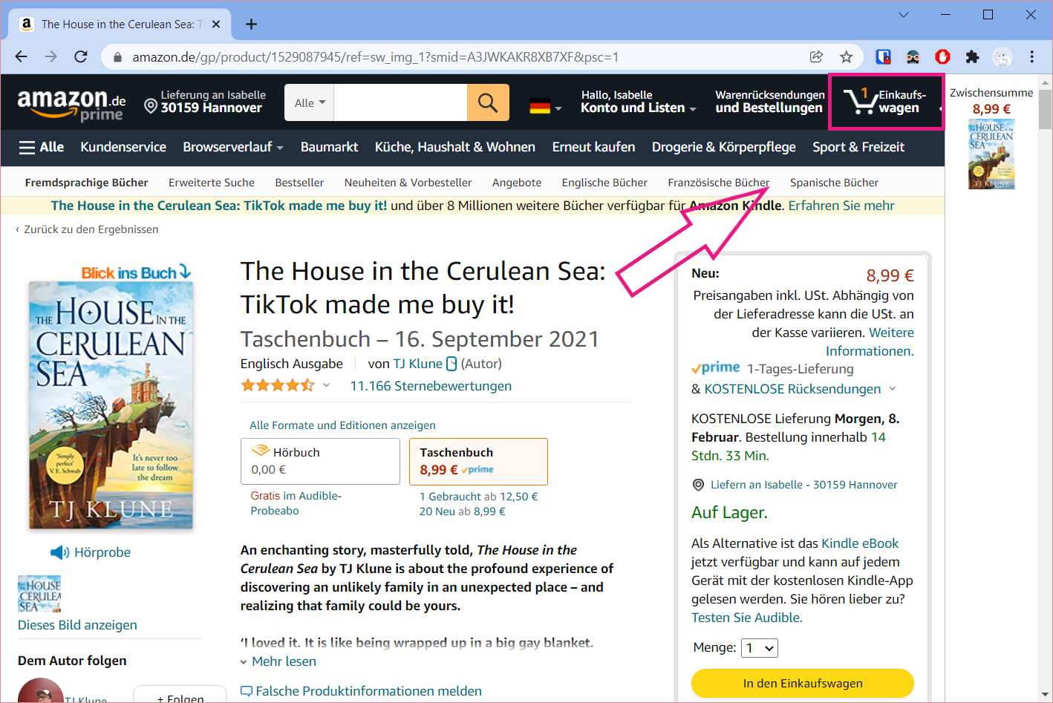Screen dimensions: 1053x703
Task: Click the browser address bar URL
Action: (x=376, y=57)
